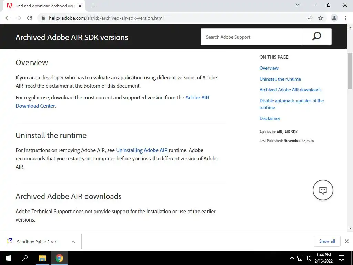The width and height of the screenshot is (353, 265).
Task: Click the Search Adobe Support field
Action: 251,37
